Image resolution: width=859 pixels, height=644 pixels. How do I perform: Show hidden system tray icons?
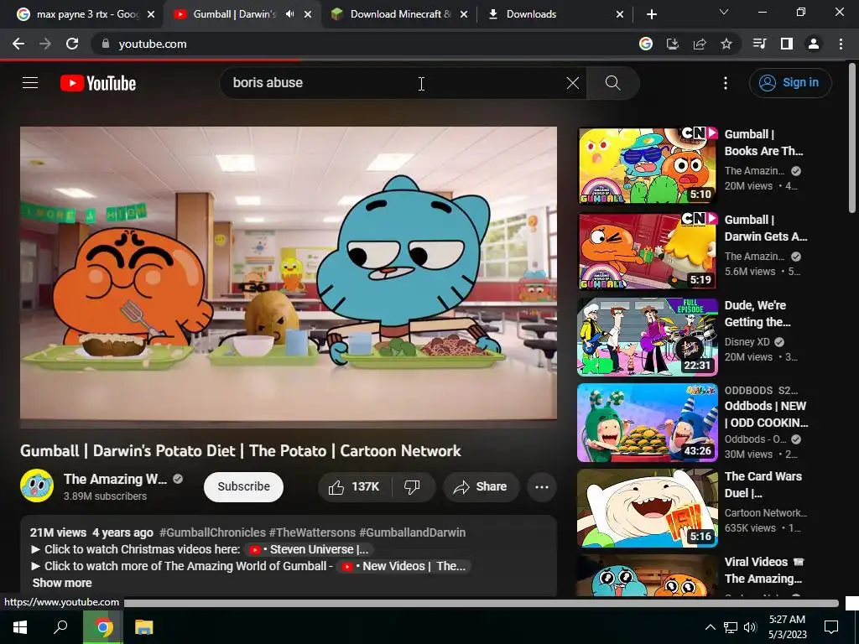tap(710, 627)
